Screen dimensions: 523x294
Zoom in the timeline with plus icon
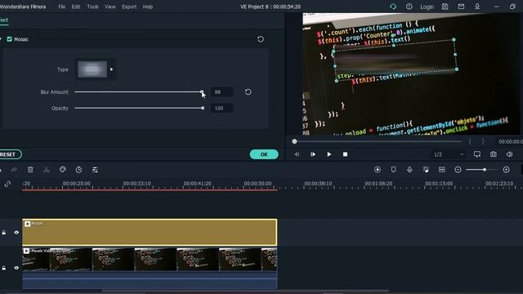[x=507, y=170]
